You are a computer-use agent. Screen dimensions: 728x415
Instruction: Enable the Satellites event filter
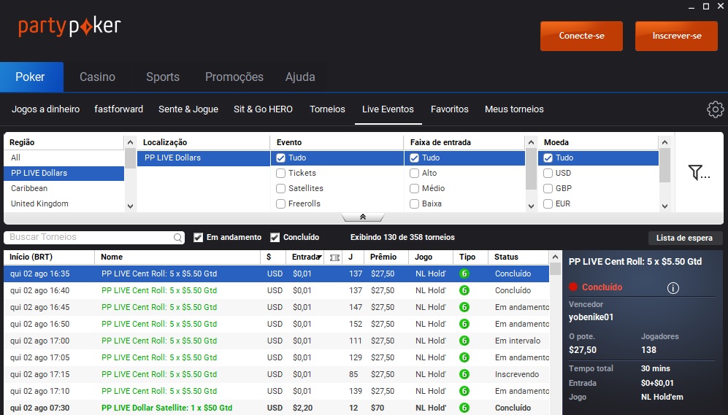(x=280, y=188)
